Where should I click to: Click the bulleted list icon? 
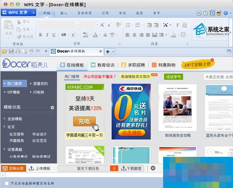128,25
